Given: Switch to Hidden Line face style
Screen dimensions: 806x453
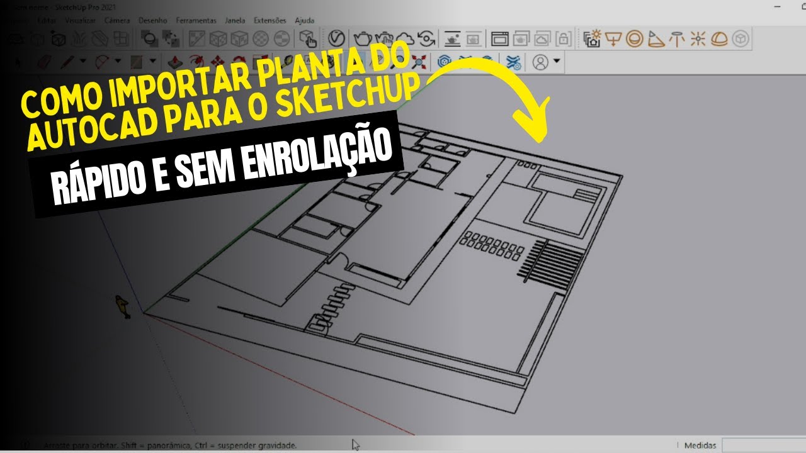Looking at the screenshot, I should tap(218, 39).
